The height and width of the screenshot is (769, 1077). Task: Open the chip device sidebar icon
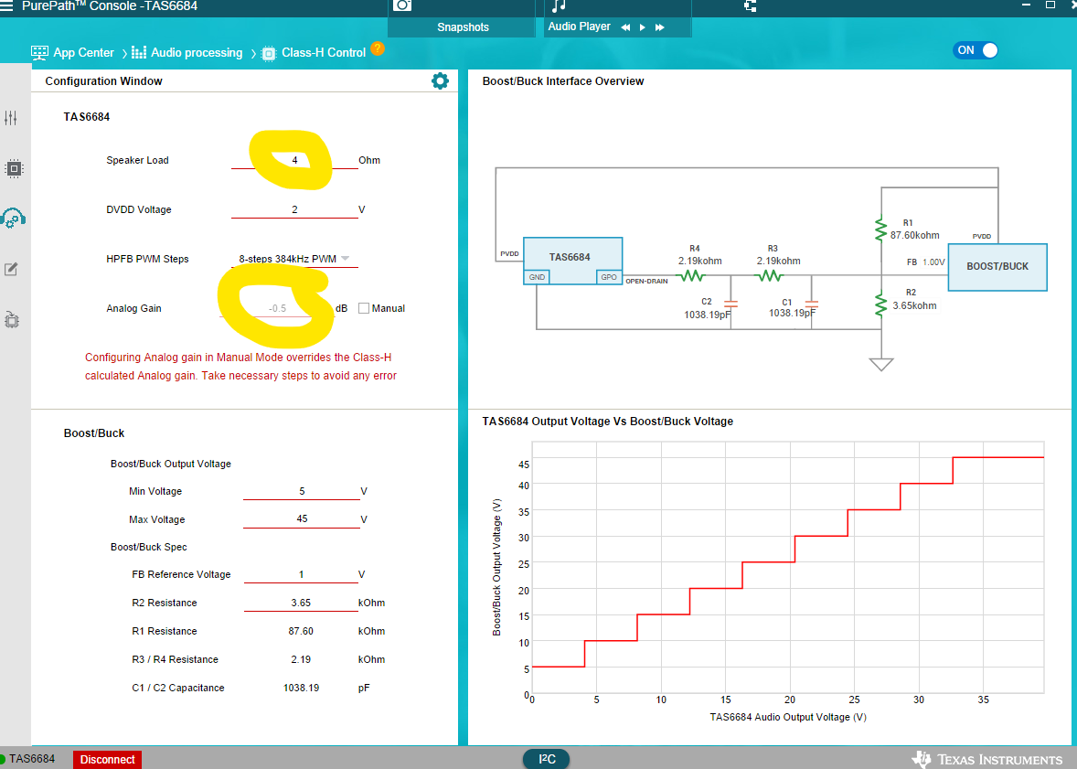[x=14, y=168]
